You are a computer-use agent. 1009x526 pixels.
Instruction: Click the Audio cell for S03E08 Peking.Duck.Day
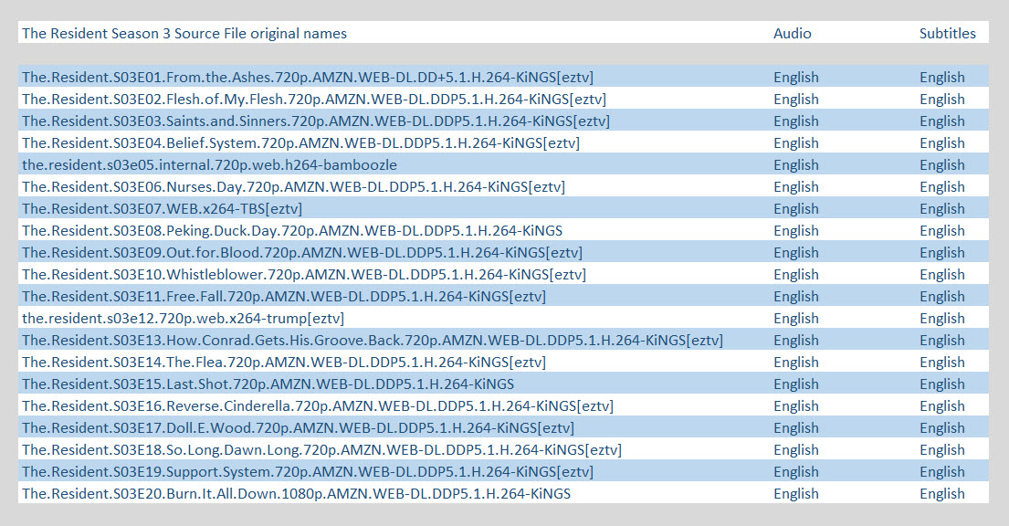pos(796,230)
